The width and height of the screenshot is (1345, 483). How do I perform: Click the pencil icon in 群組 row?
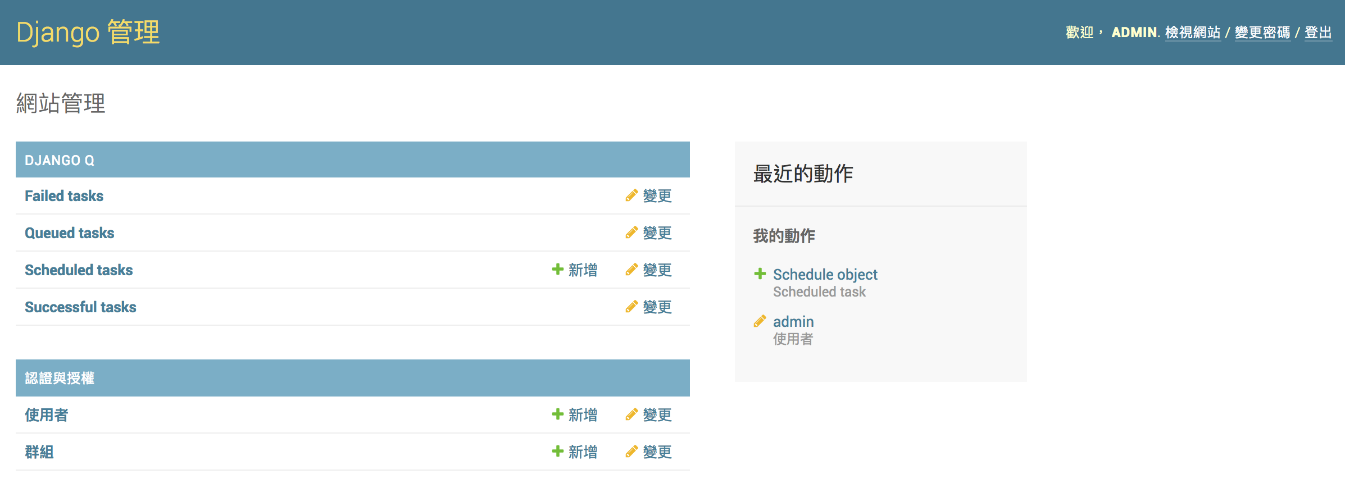631,452
